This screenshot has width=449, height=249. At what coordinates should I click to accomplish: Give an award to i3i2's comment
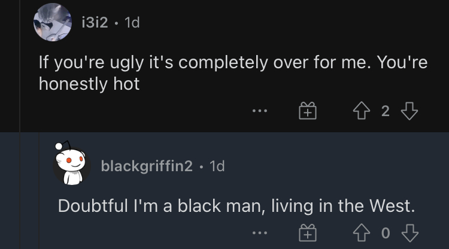click(308, 111)
